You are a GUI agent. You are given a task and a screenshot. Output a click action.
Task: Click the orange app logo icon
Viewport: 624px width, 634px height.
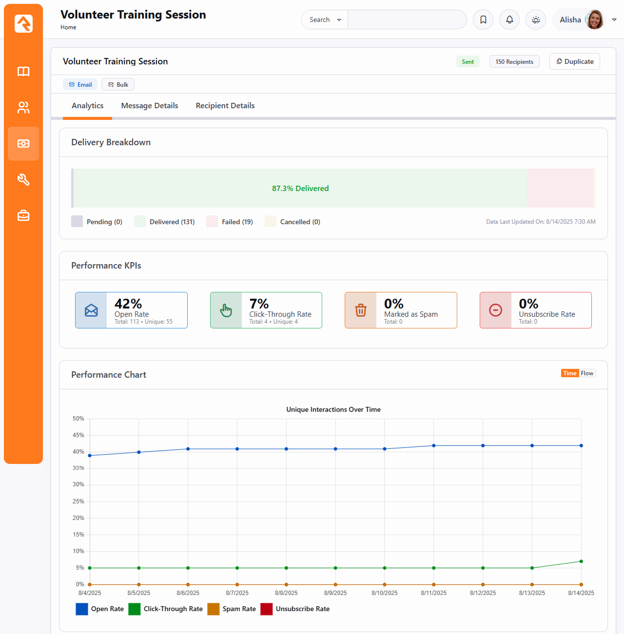pyautogui.click(x=23, y=23)
